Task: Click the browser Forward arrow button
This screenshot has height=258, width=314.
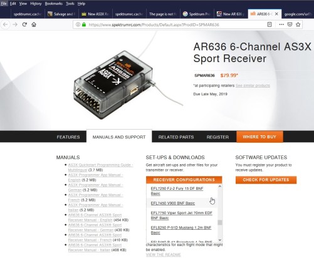Action: coord(15,24)
